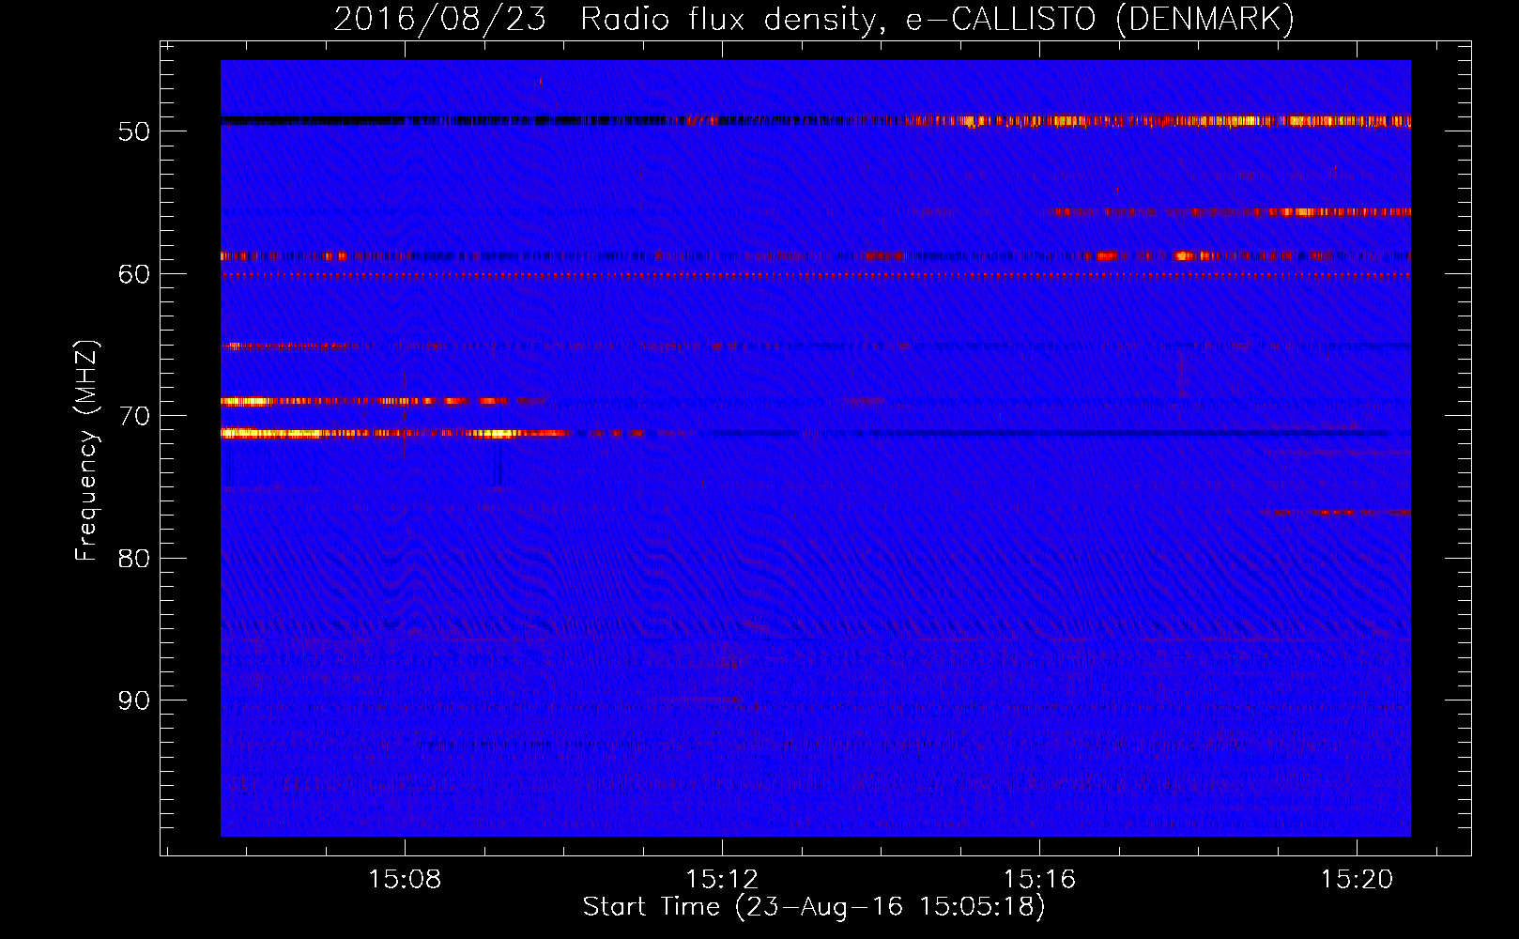Click the plot title "2016/08/23 Radio flux density, e-CALLISTO (DENMARK)"
1519x939 pixels.
(814, 19)
